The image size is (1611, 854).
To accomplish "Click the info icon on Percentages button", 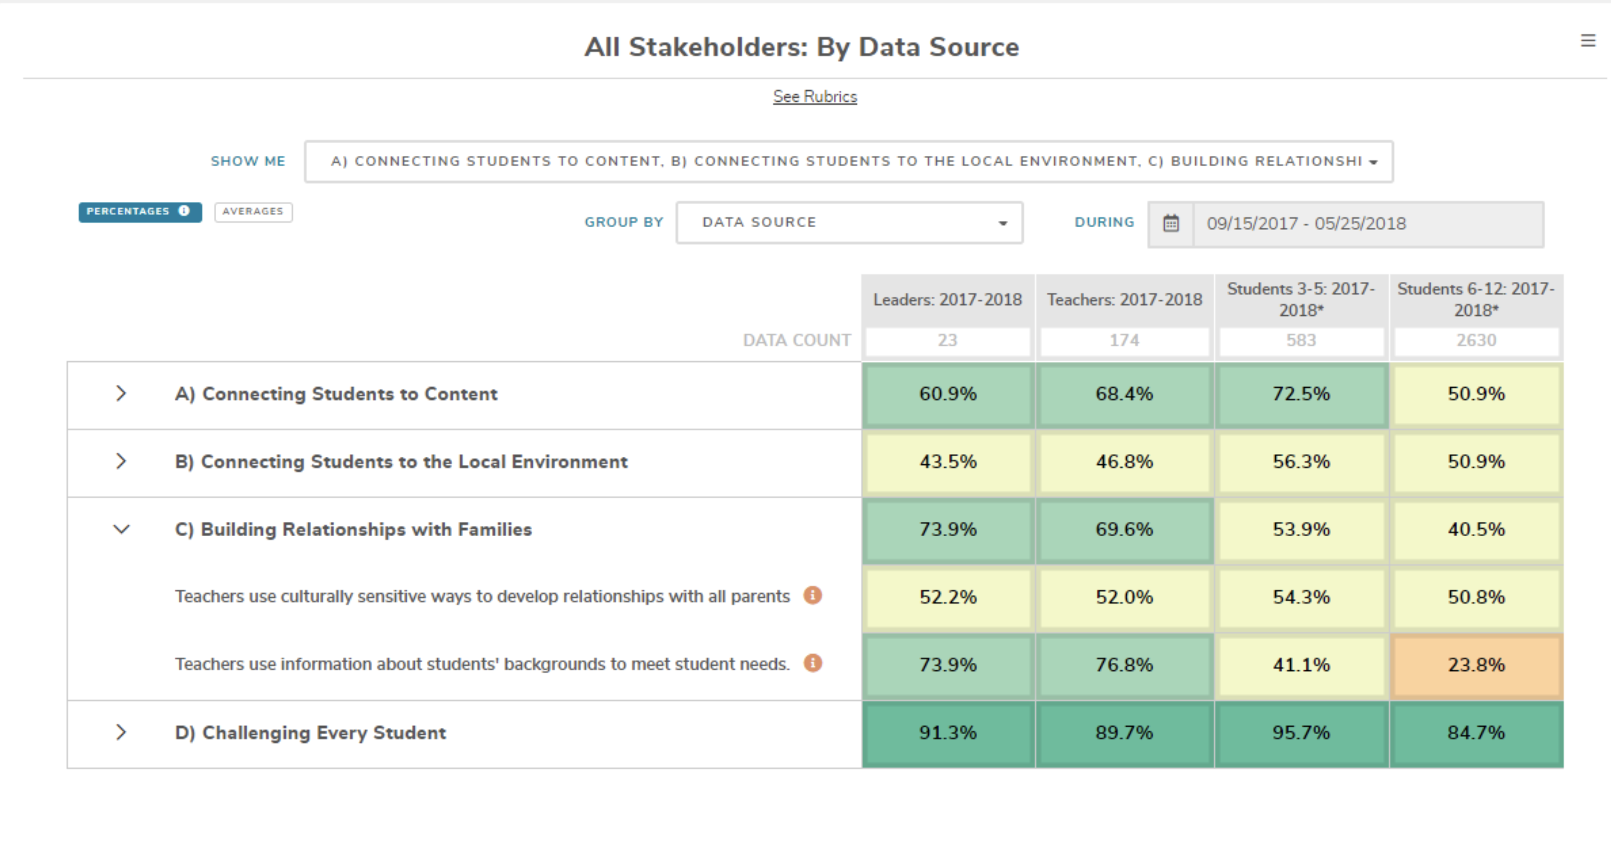I will click(x=184, y=211).
